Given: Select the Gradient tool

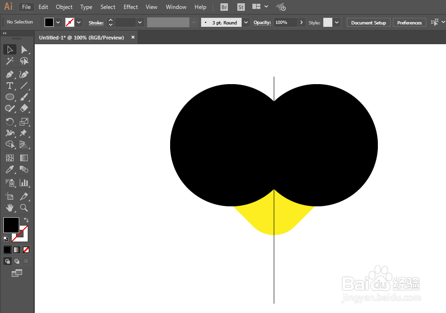Looking at the screenshot, I should [x=24, y=158].
